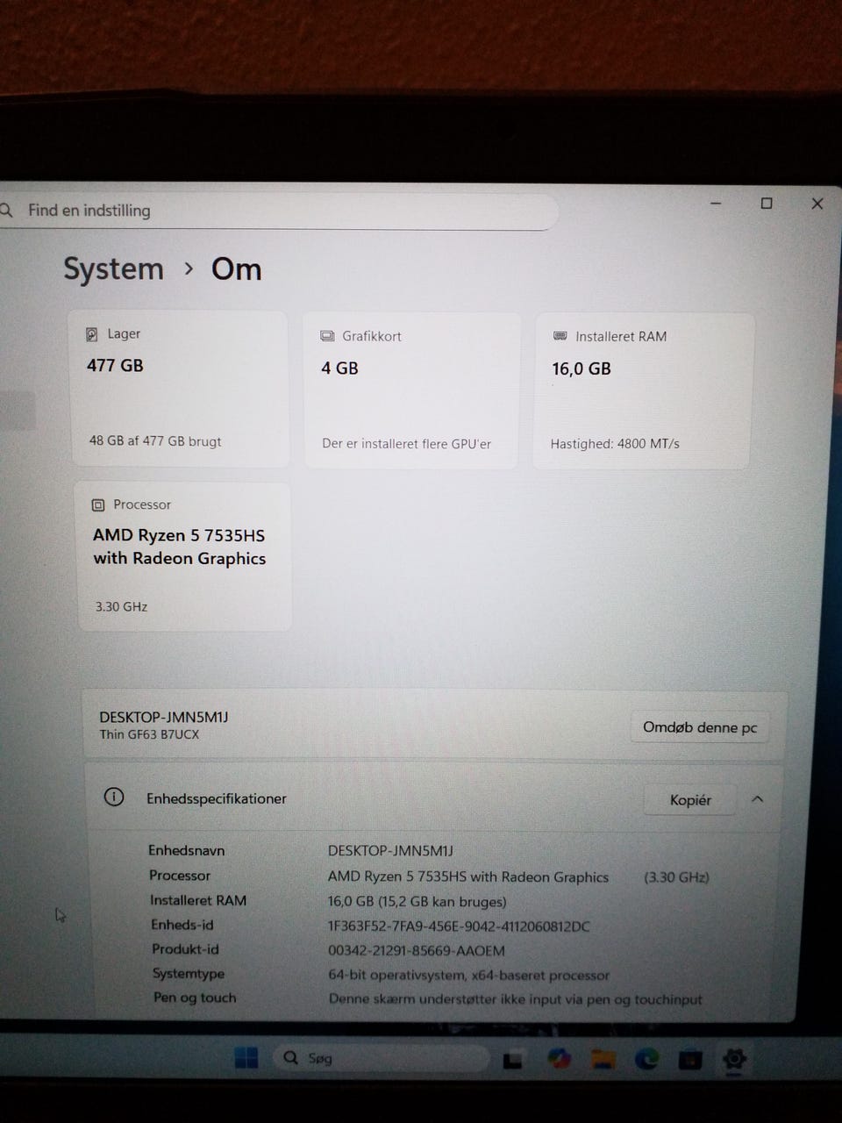Open the Installeret RAM card
This screenshot has height=1123, width=842.
pos(642,391)
